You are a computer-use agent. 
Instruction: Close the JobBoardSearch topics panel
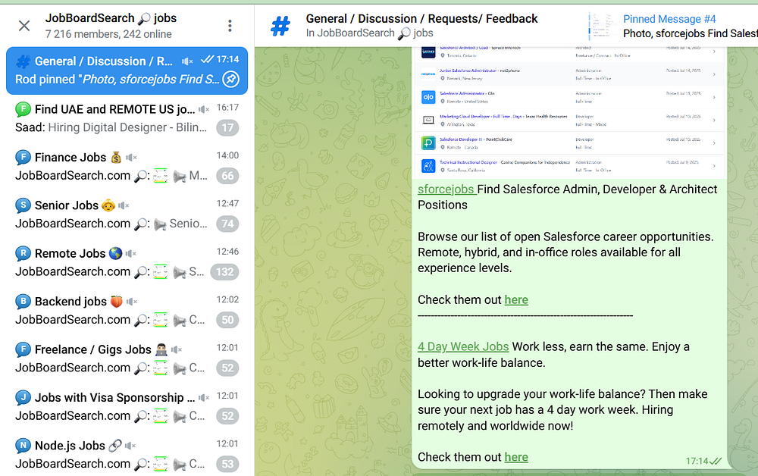[24, 26]
